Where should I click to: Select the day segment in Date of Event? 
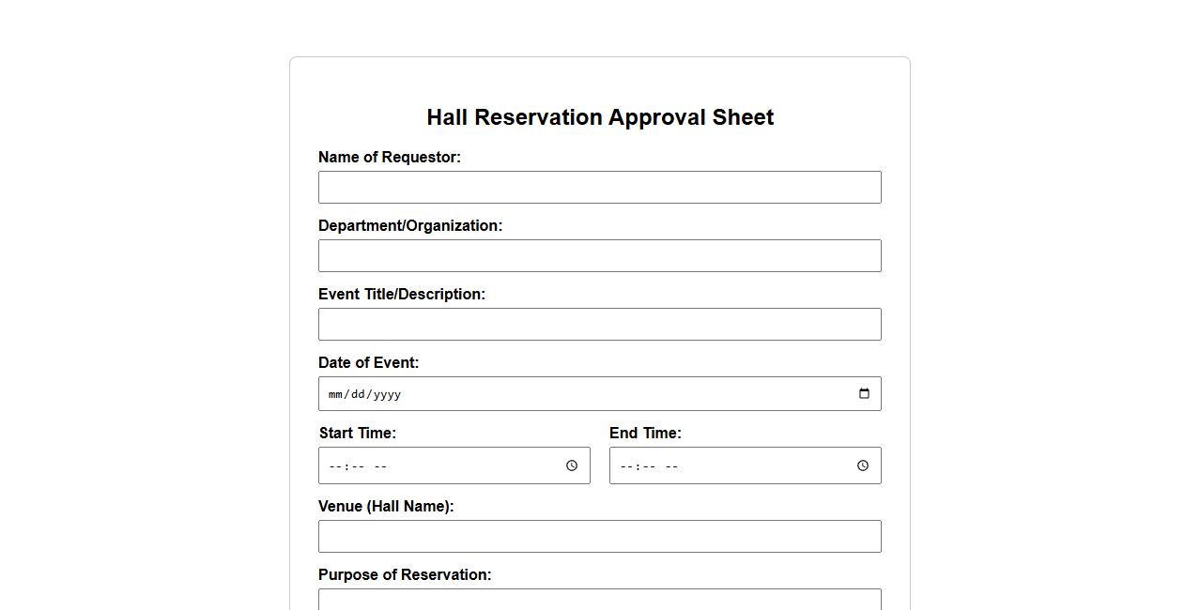(358, 395)
